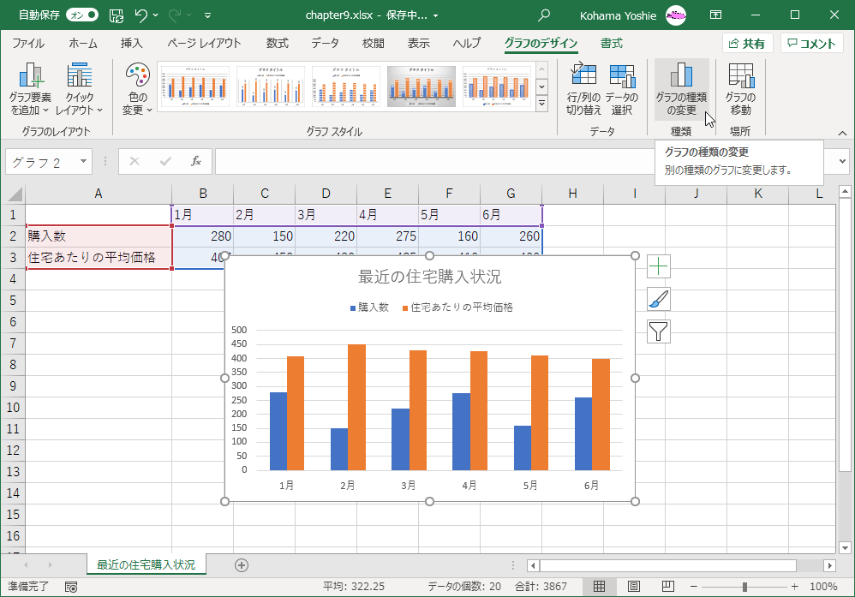Click the chart title 最近の住宅購入状況

pyautogui.click(x=430, y=277)
